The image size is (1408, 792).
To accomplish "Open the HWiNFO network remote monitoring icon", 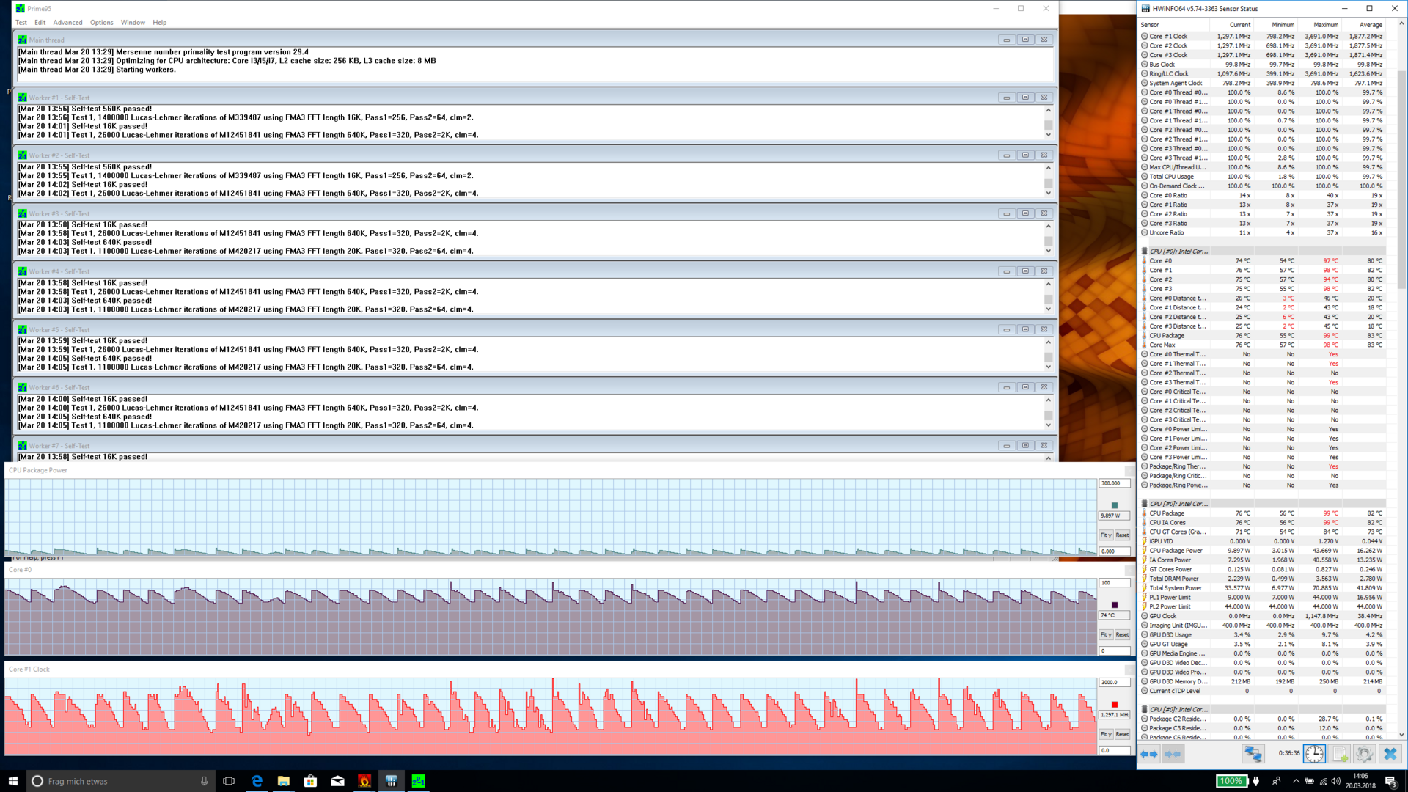I will tap(1253, 754).
